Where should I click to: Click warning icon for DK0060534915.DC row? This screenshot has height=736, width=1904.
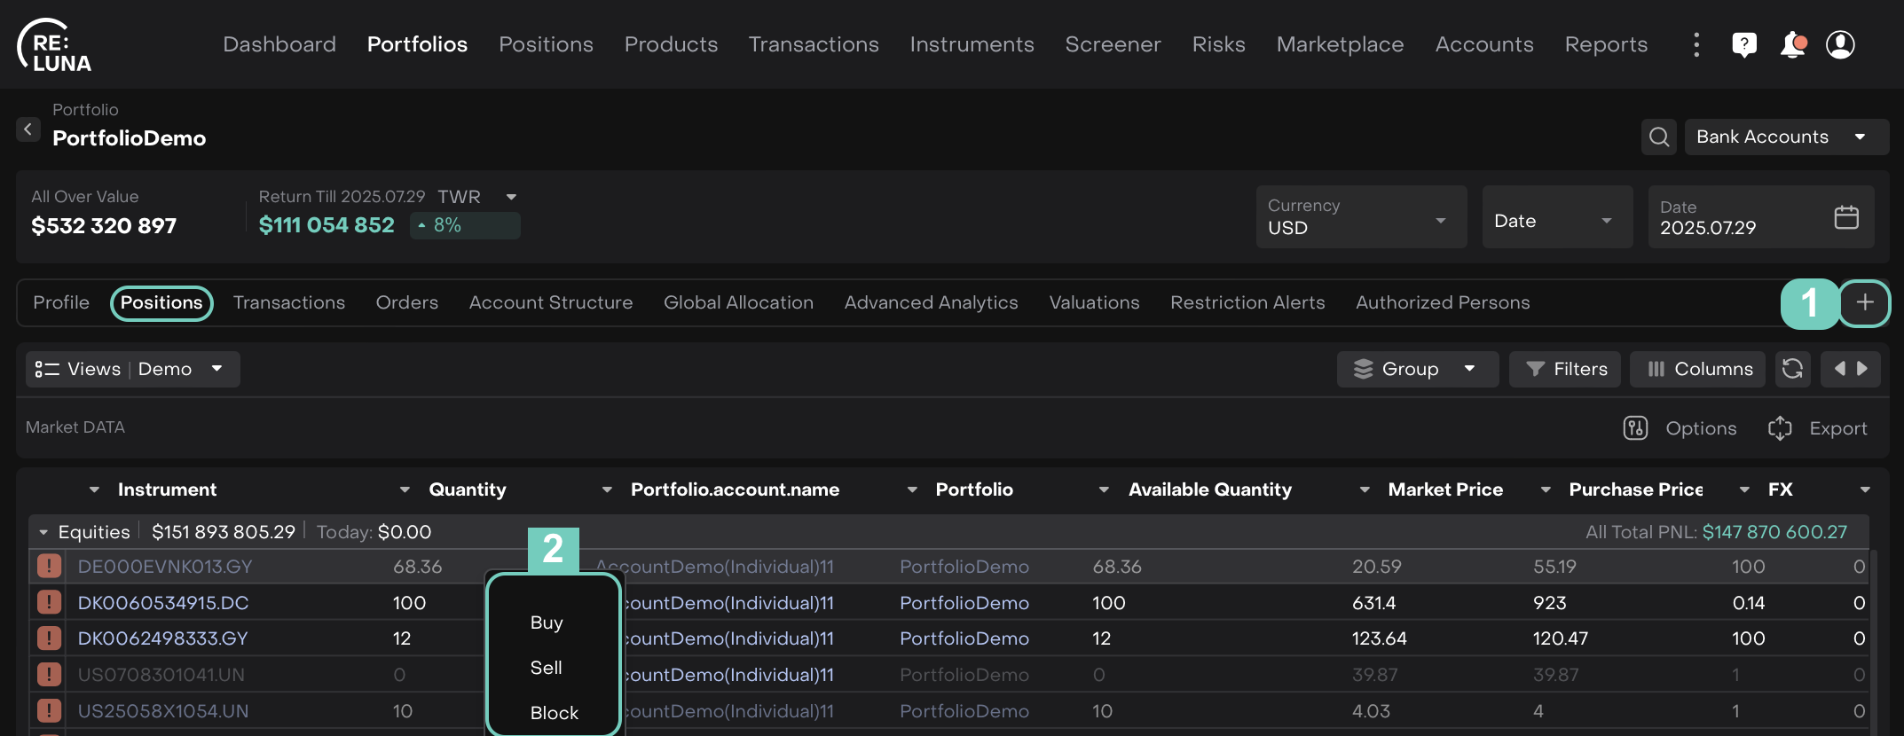coord(49,603)
